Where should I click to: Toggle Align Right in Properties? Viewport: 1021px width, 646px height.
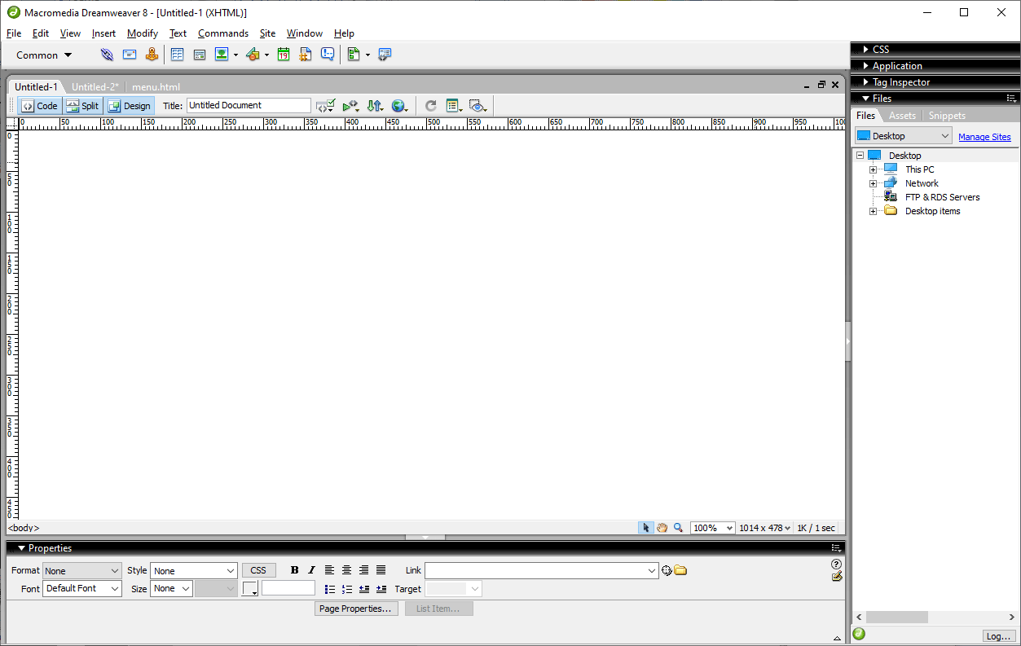coord(363,570)
